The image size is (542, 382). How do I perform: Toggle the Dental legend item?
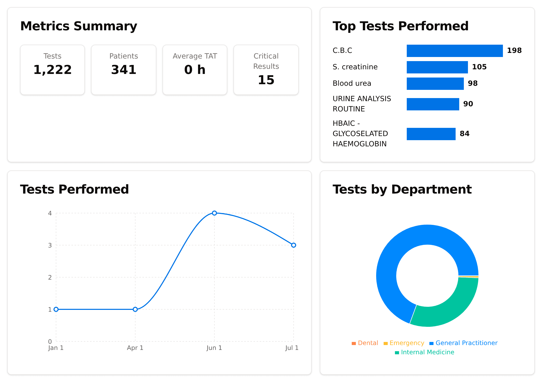(x=365, y=343)
